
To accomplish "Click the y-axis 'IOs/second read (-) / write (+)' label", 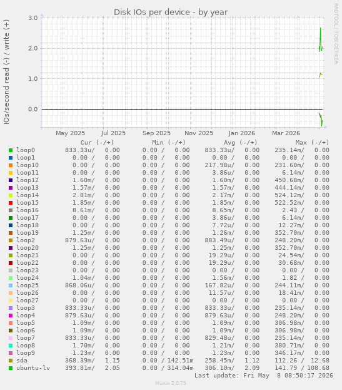I will (x=6, y=72).
